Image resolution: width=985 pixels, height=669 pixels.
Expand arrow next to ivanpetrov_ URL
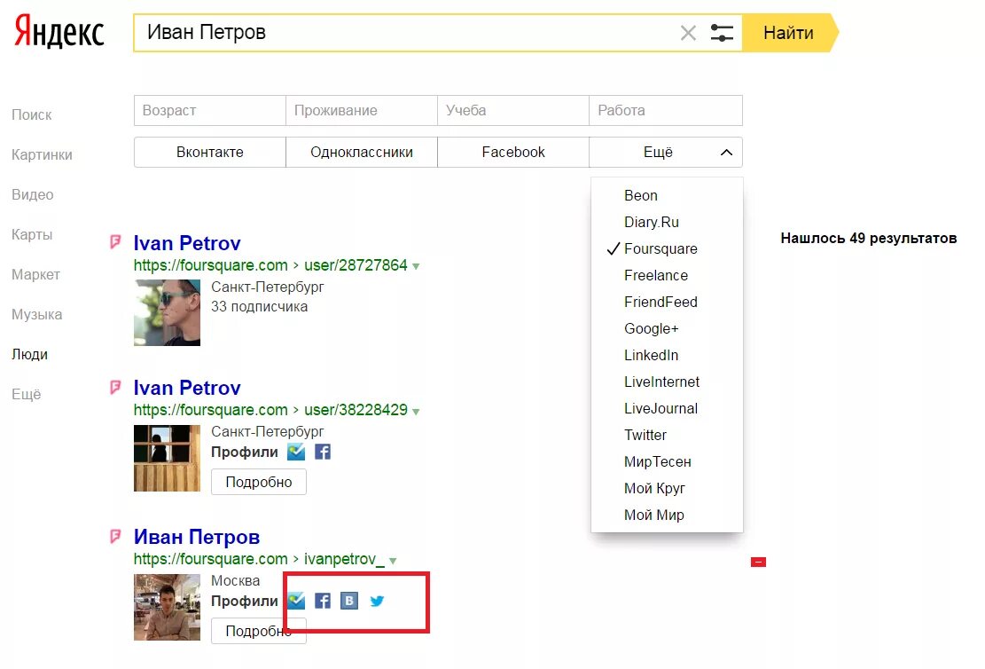pyautogui.click(x=393, y=560)
